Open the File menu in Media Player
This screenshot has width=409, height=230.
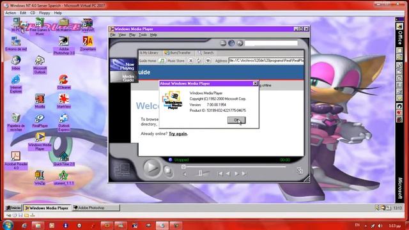click(x=112, y=34)
